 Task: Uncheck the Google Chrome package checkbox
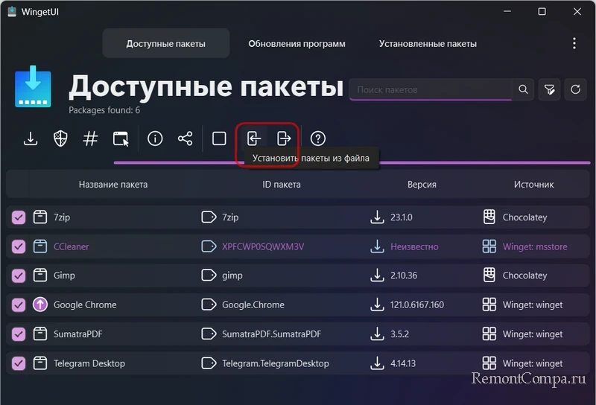click(x=19, y=304)
